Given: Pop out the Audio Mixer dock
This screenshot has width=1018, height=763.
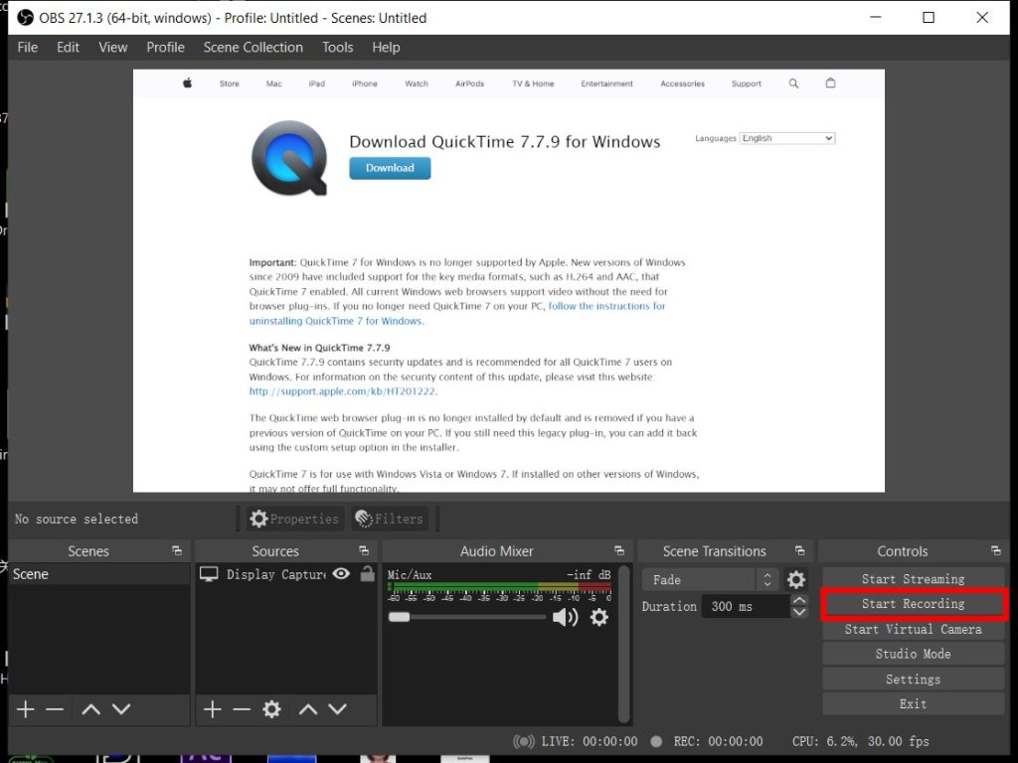Looking at the screenshot, I should [x=618, y=550].
